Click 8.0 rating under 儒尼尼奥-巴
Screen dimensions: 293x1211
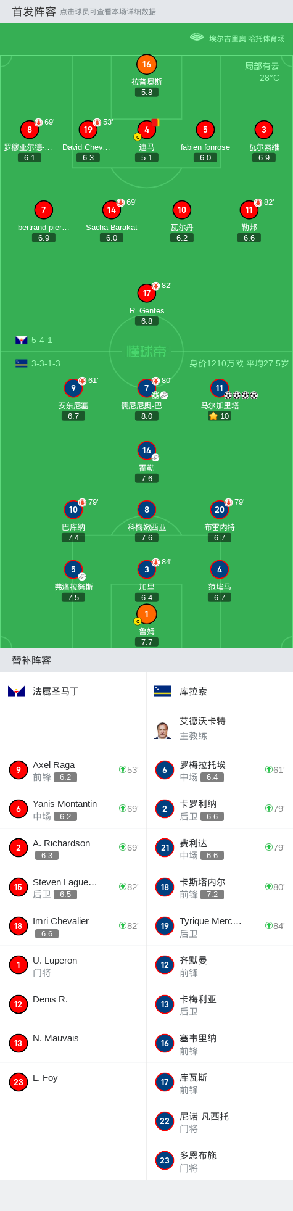(x=147, y=416)
